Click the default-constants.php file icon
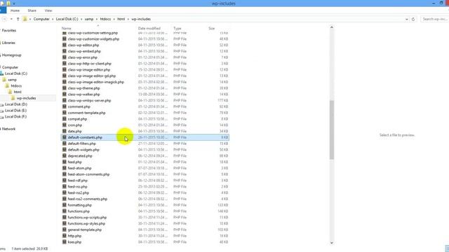 click(x=65, y=137)
